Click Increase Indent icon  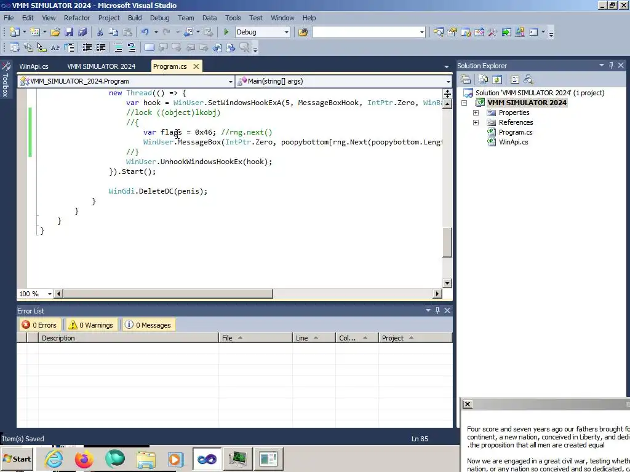pos(100,48)
